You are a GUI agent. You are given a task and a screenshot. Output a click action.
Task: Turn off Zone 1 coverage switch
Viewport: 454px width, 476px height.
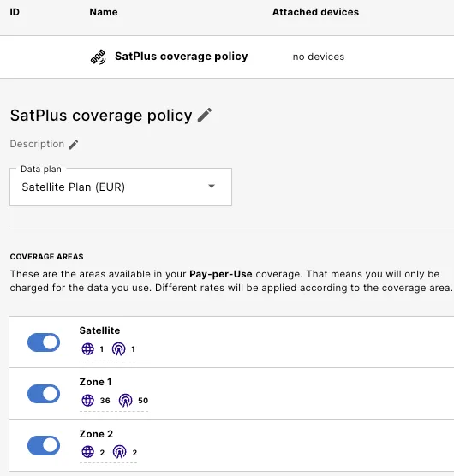[x=44, y=394]
